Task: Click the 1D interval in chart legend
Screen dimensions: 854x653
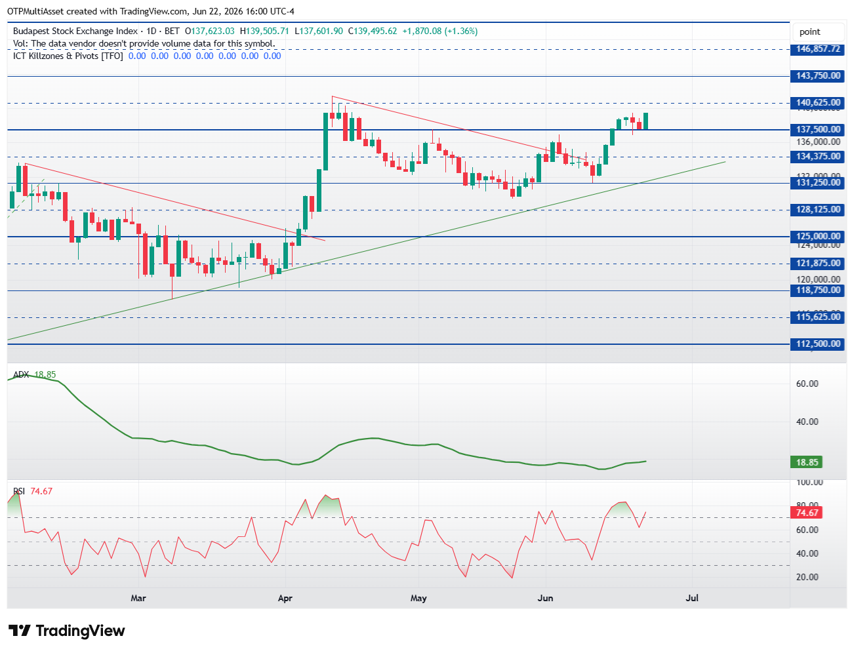Action: (x=152, y=31)
